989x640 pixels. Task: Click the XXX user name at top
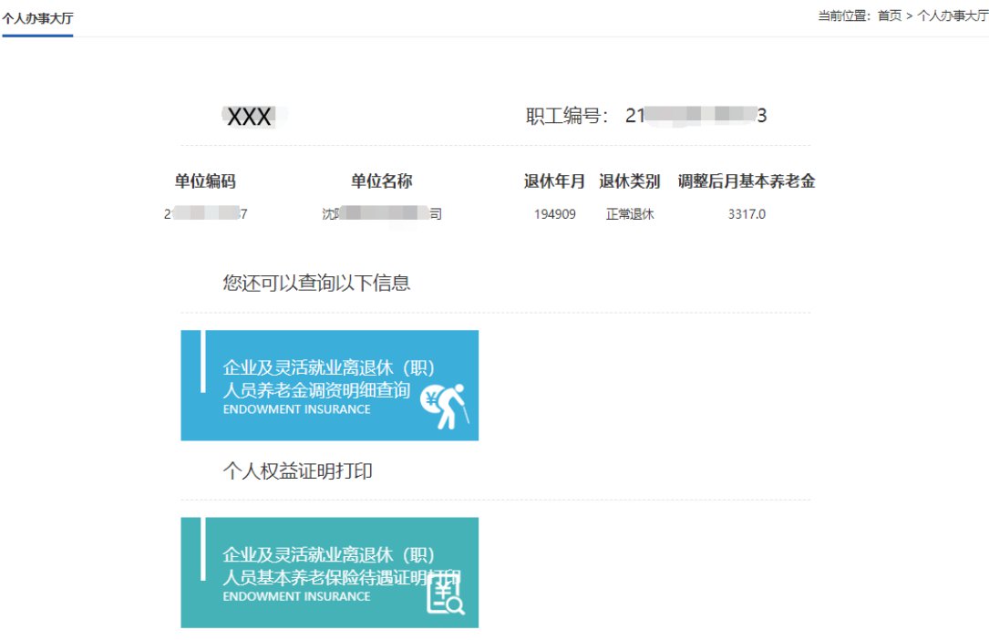[x=249, y=116]
